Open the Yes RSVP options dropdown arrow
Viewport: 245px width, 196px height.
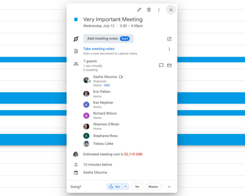pos(125,187)
